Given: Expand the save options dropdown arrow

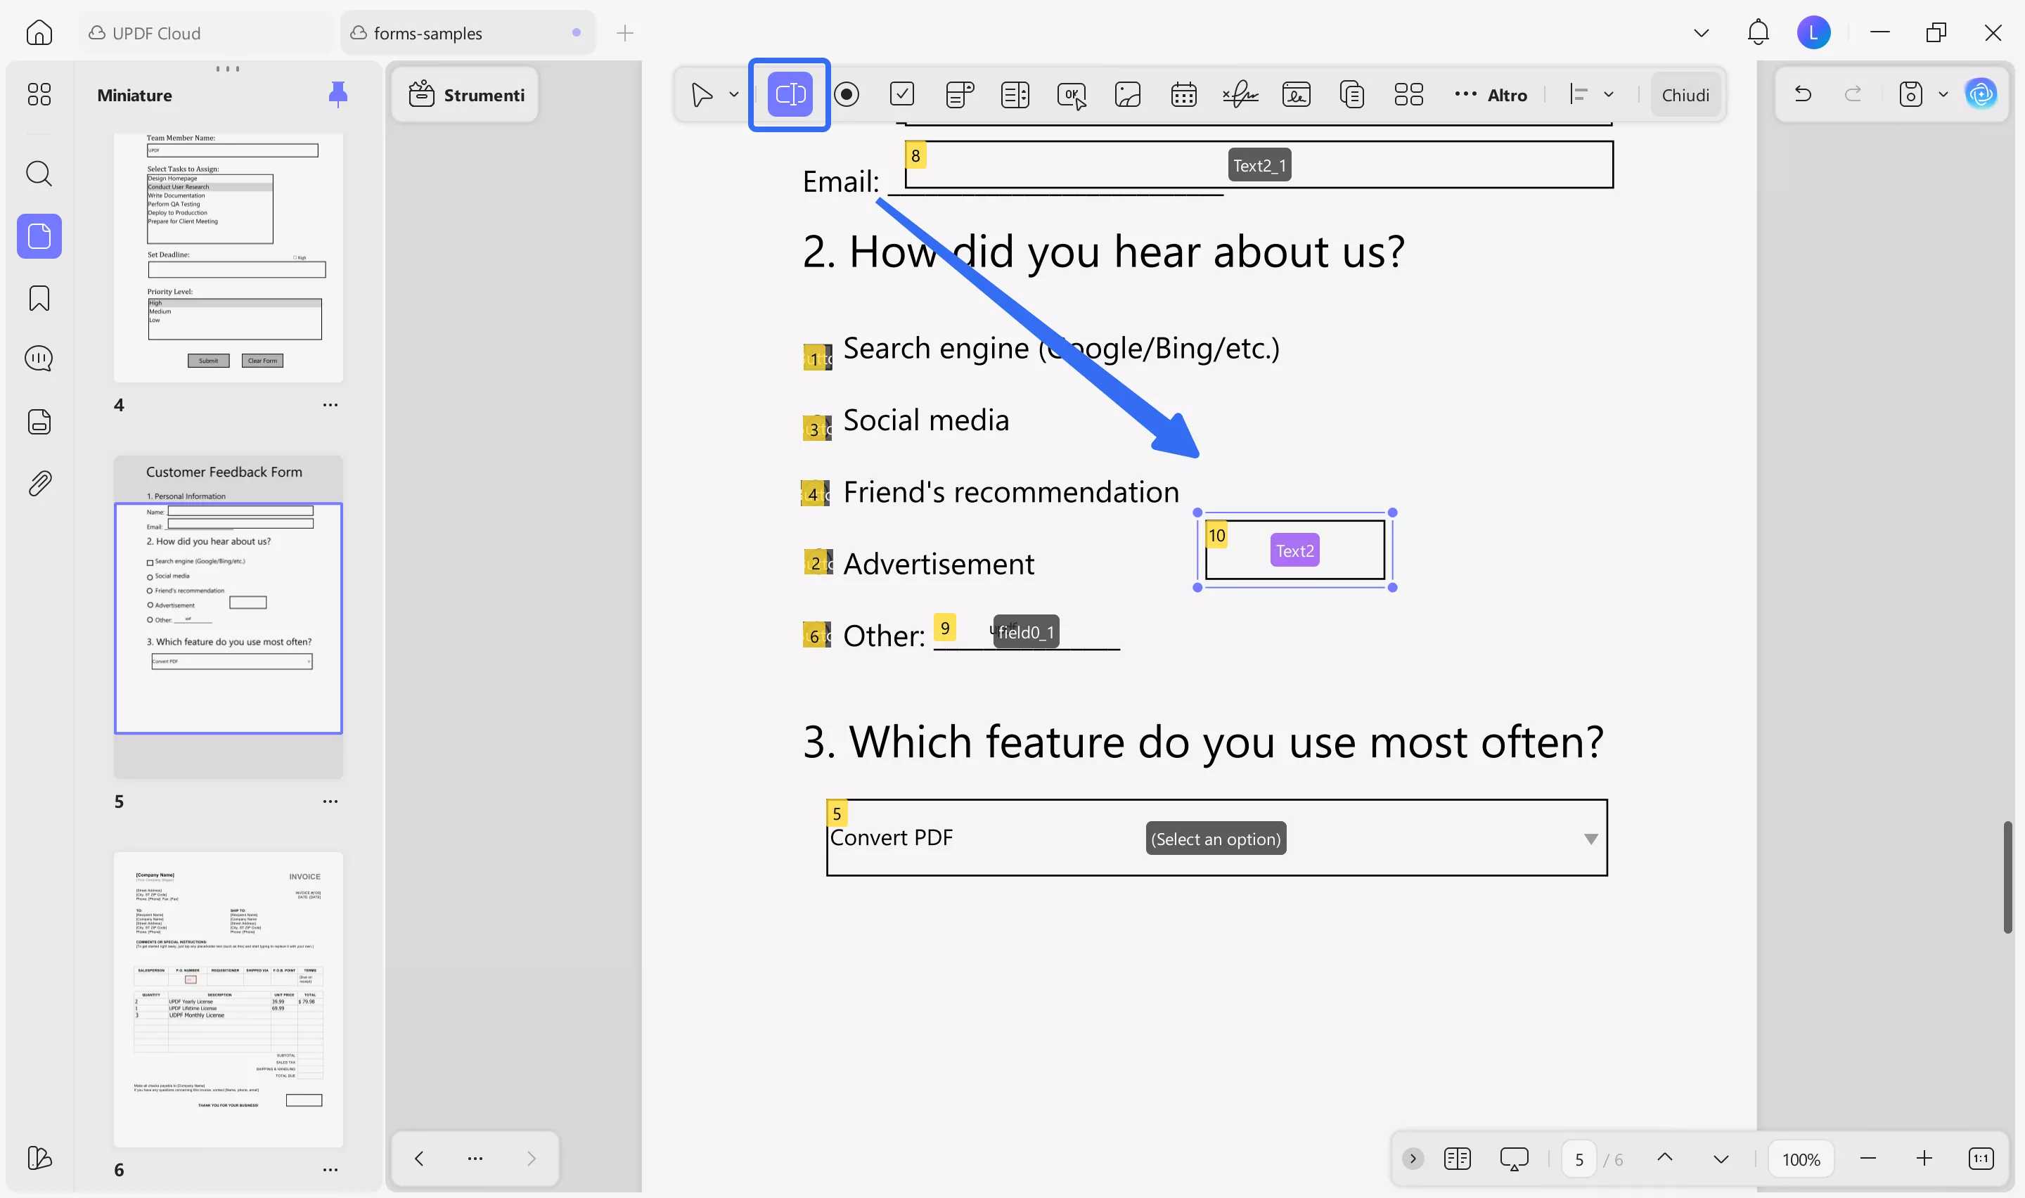Looking at the screenshot, I should (1943, 94).
